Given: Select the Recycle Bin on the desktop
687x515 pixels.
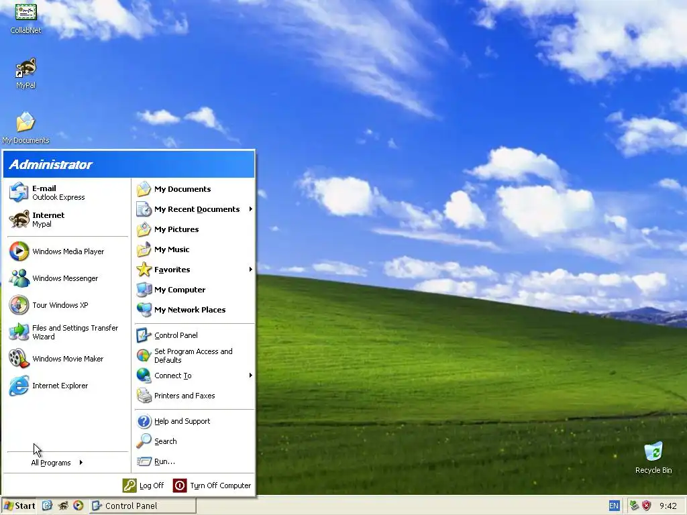Looking at the screenshot, I should click(x=653, y=457).
